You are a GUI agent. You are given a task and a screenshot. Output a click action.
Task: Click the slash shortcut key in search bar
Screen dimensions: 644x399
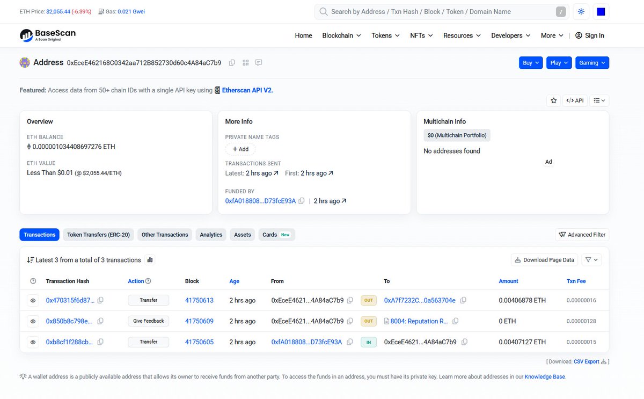click(561, 12)
